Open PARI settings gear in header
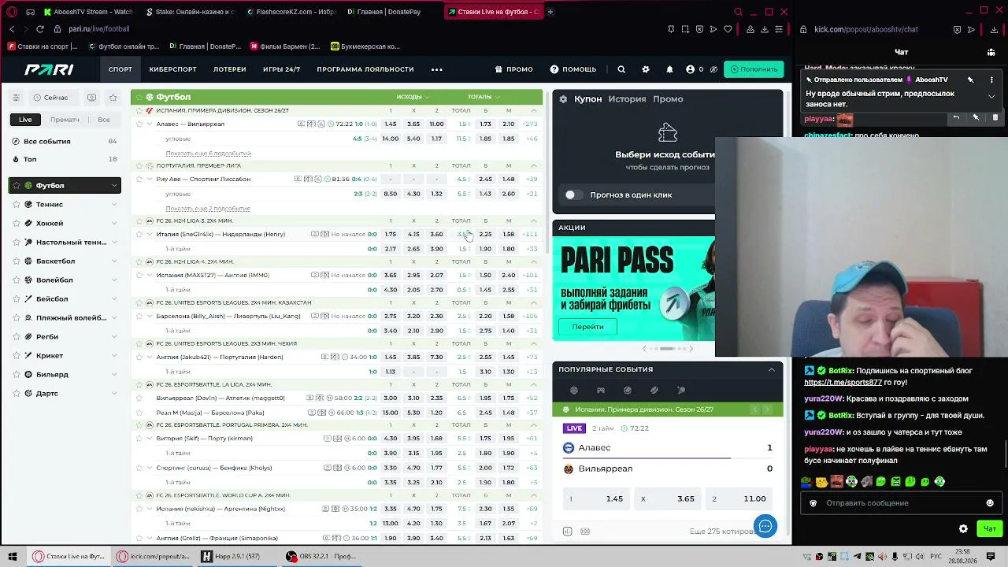 pyautogui.click(x=646, y=69)
